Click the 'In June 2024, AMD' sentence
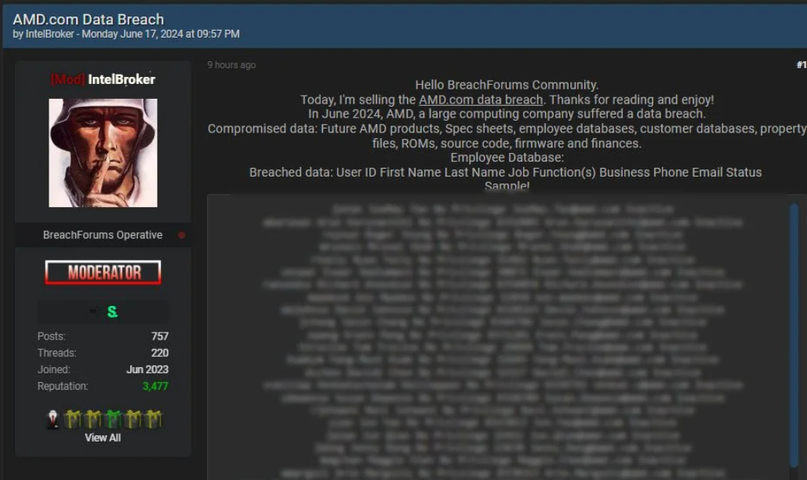807x480 pixels. 507,114
